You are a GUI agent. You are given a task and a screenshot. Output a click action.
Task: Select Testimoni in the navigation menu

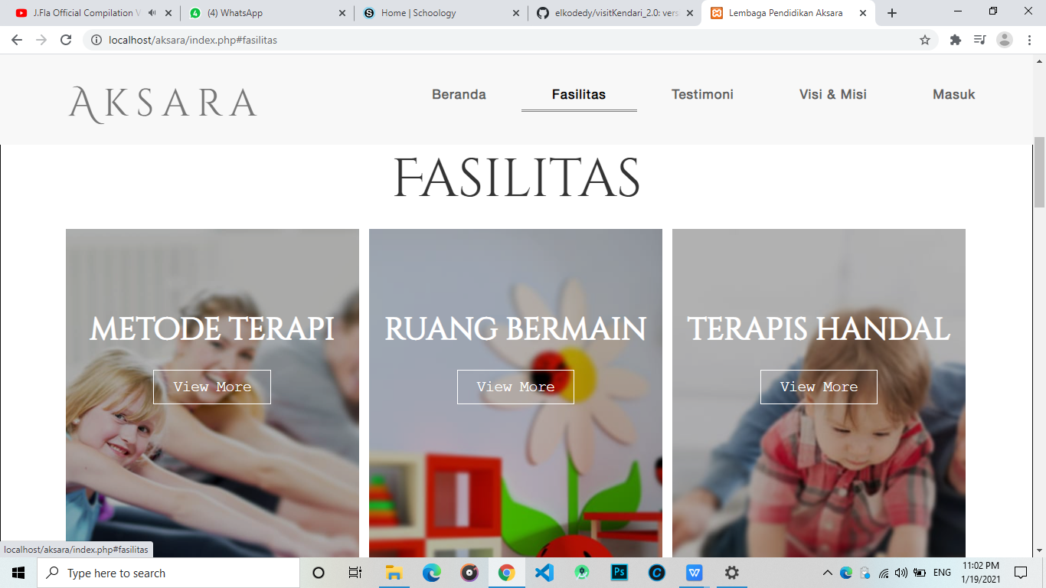[x=702, y=94]
